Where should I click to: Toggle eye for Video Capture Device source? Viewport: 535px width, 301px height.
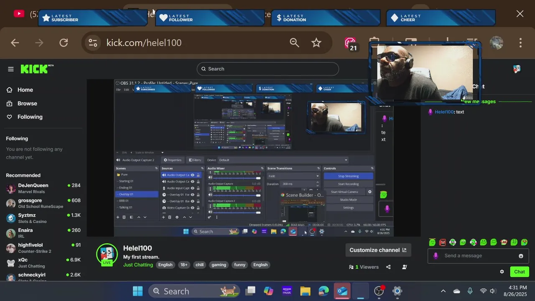[192, 208]
